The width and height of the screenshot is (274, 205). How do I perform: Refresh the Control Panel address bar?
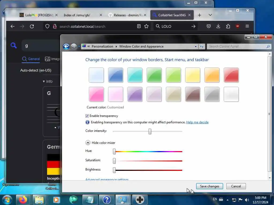[202, 46]
